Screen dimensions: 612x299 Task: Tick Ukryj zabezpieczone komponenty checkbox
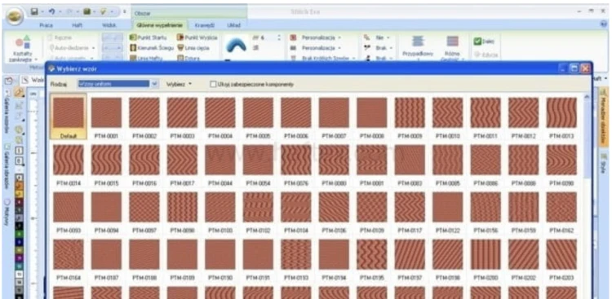point(213,84)
